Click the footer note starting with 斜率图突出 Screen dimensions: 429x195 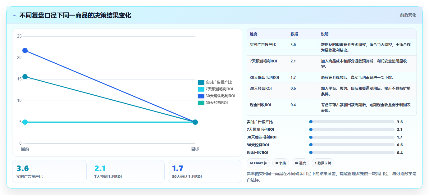pos(331,177)
